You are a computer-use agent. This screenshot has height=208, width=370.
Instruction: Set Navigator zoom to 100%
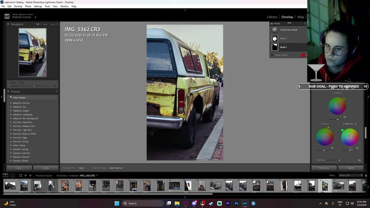tap(45, 24)
